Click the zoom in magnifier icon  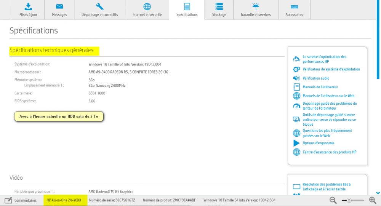pos(373,200)
